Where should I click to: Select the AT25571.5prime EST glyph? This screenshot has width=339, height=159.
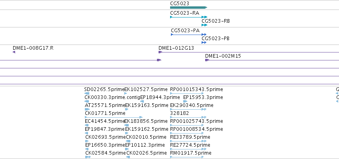87,109
